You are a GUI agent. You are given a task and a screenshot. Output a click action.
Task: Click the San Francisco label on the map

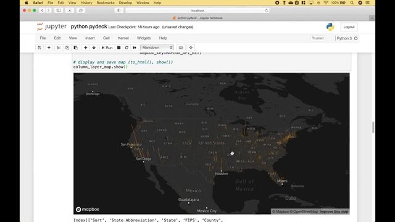[x=131, y=144]
